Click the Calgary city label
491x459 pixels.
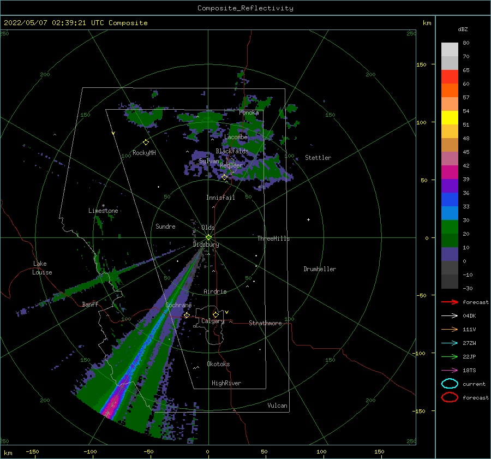pyautogui.click(x=213, y=321)
